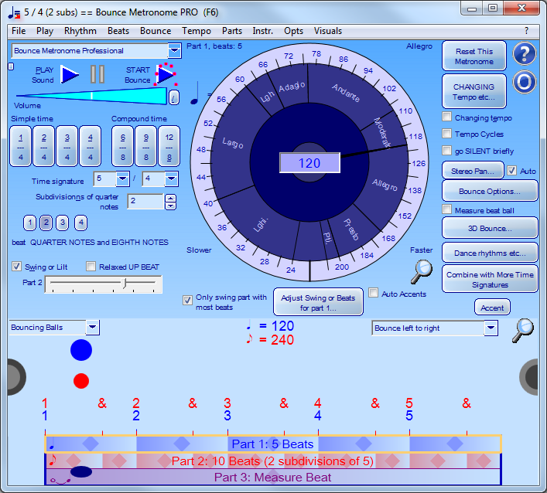Select 12/8 compound time button

click(169, 146)
